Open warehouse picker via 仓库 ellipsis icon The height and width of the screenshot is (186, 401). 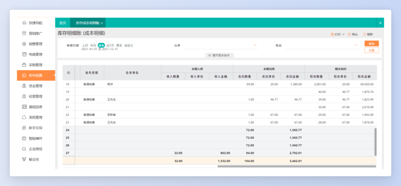click(255, 45)
